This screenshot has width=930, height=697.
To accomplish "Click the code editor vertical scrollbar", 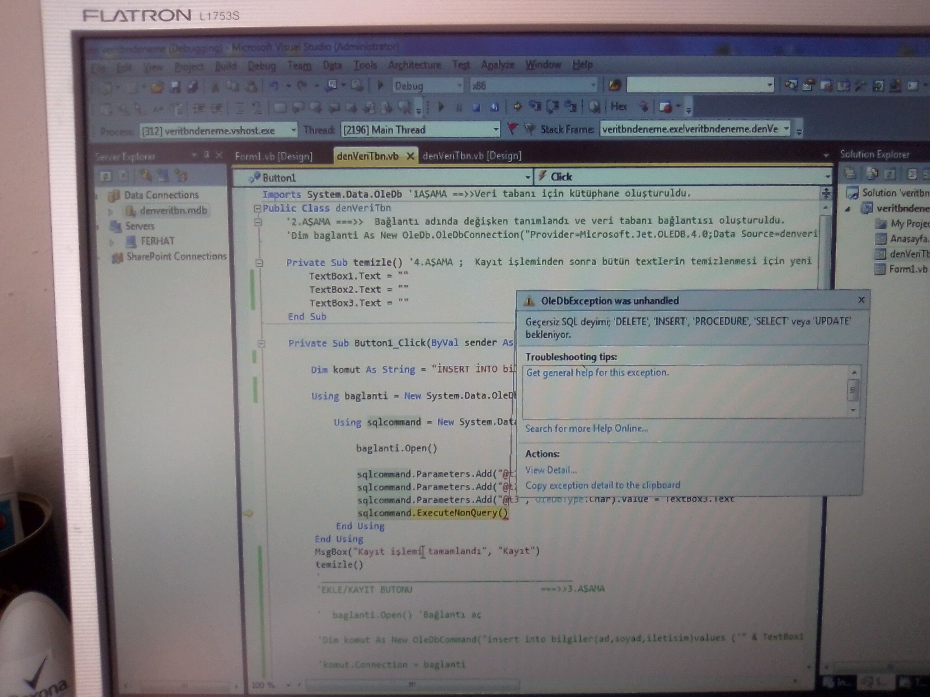I will click(x=825, y=252).
